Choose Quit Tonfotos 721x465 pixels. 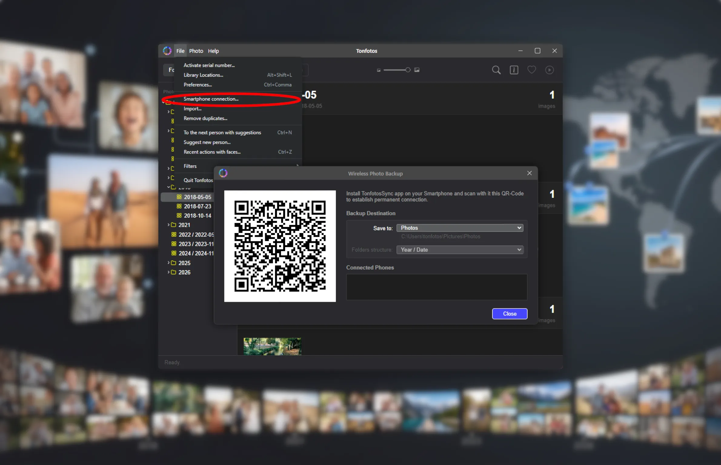click(198, 180)
